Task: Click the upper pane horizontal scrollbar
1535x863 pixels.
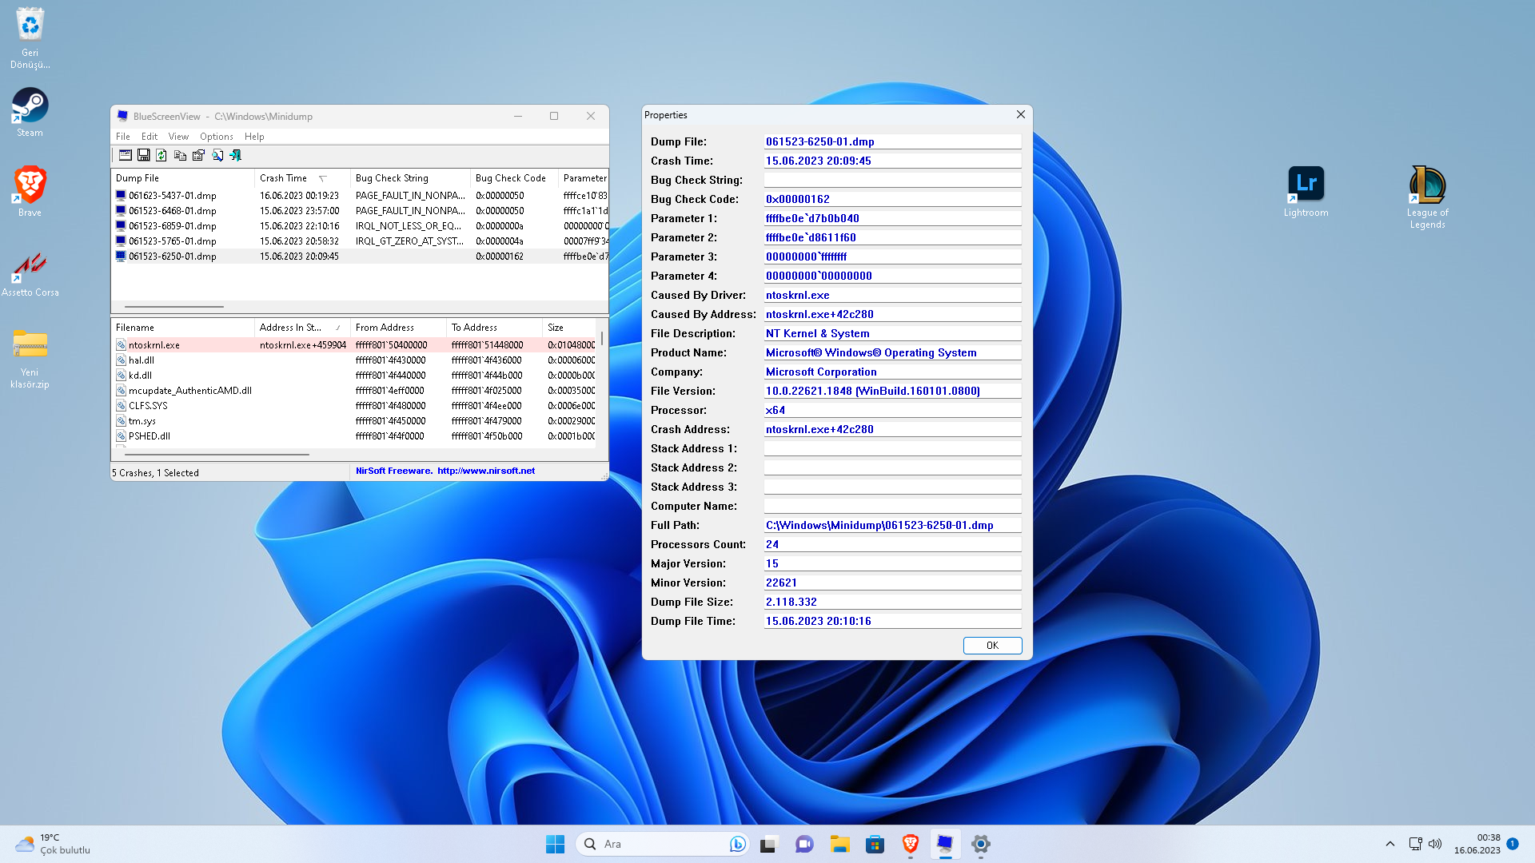Action: 173,306
